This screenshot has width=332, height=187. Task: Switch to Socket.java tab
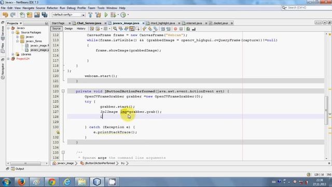[220, 23]
